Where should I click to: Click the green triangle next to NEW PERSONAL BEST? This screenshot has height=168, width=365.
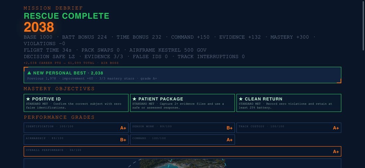pyautogui.click(x=29, y=73)
